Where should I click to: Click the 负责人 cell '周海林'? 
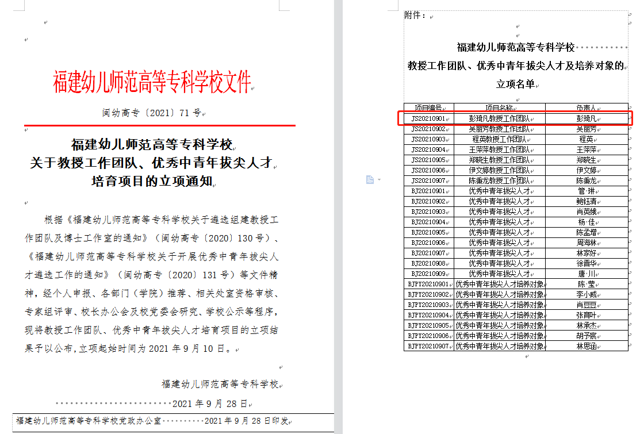[x=587, y=243]
